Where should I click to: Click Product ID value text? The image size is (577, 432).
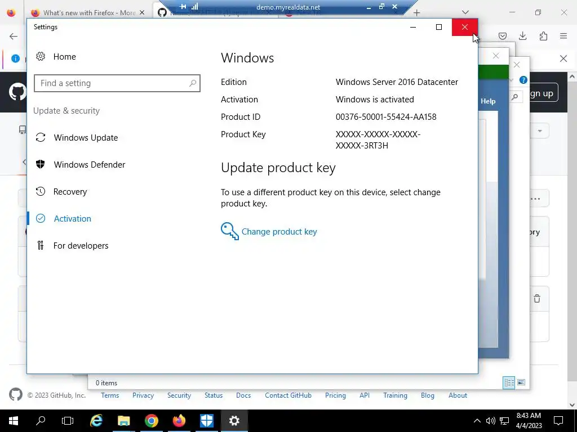click(x=386, y=117)
